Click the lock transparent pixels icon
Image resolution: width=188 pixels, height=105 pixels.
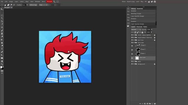coord(135,32)
